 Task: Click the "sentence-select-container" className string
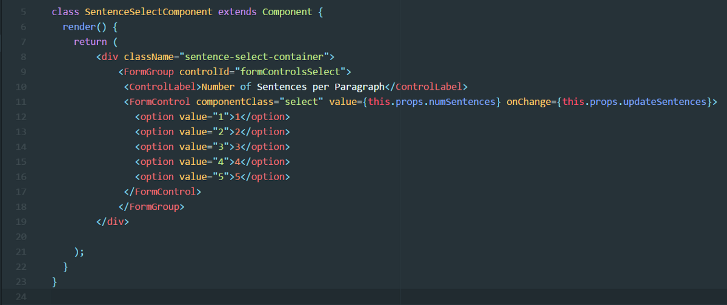pyautogui.click(x=251, y=57)
